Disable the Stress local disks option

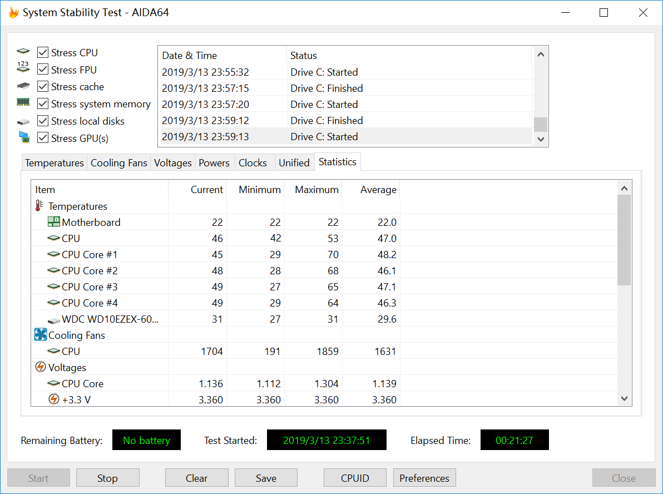(43, 121)
